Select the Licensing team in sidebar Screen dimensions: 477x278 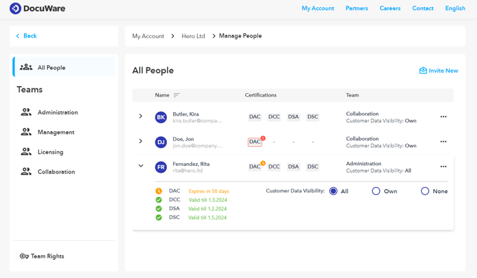tap(50, 152)
